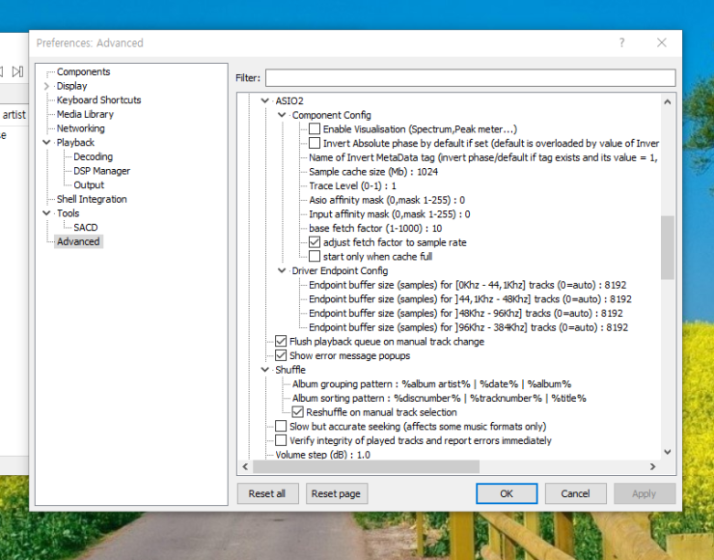714x560 pixels.
Task: Open the Display preferences page
Action: (x=71, y=86)
